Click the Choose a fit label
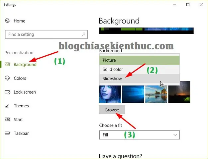 click(x=111, y=125)
